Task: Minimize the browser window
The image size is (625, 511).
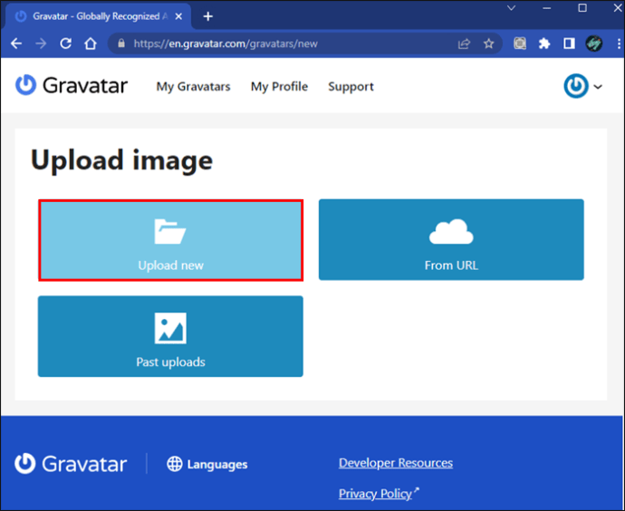Action: 547,8
